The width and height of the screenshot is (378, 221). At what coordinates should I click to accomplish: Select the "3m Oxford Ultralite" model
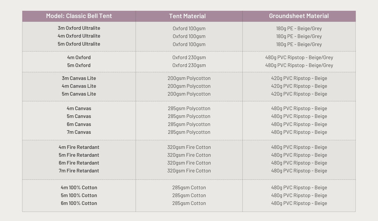click(79, 28)
